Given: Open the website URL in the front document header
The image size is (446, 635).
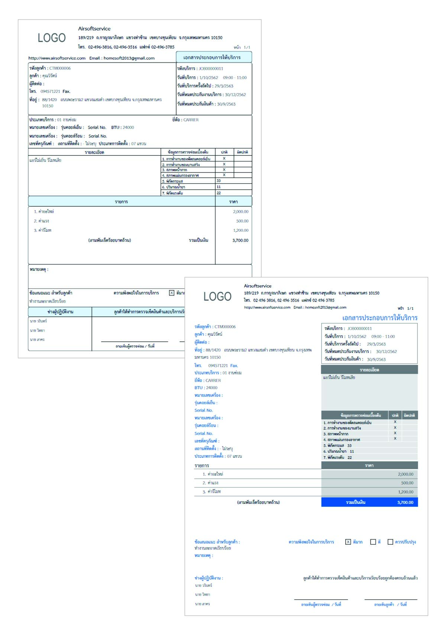Looking at the screenshot, I should [267, 307].
